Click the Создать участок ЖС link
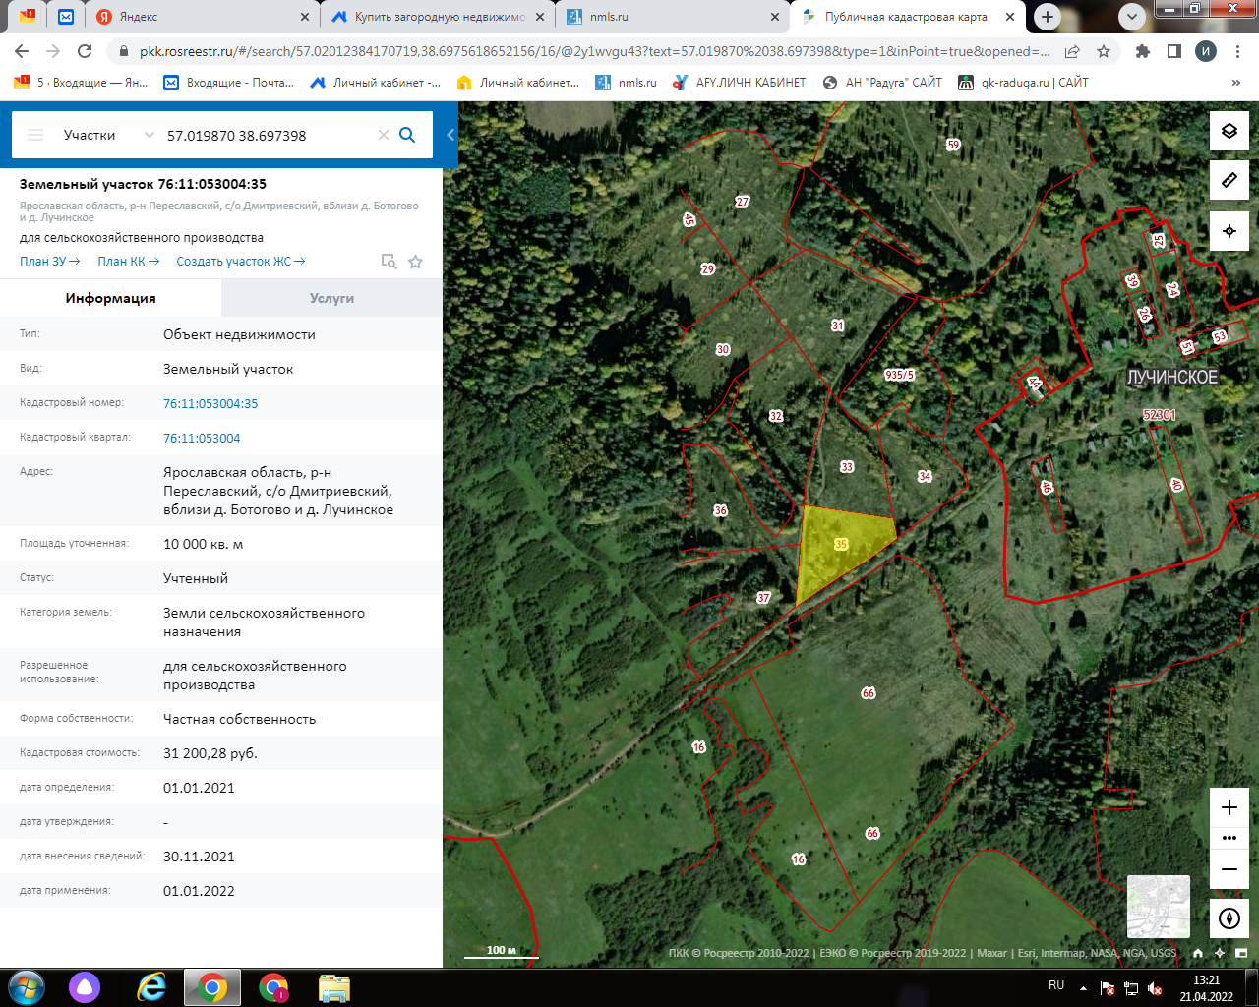Viewport: 1259px width, 1007px height. coord(240,262)
